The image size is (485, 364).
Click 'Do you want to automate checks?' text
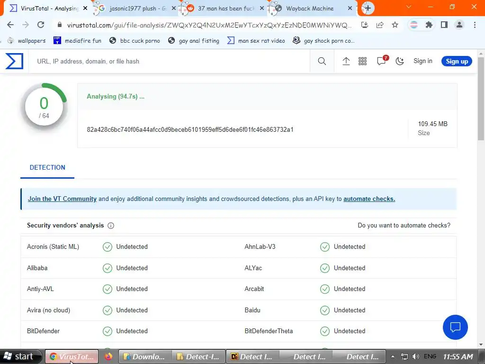(x=404, y=225)
